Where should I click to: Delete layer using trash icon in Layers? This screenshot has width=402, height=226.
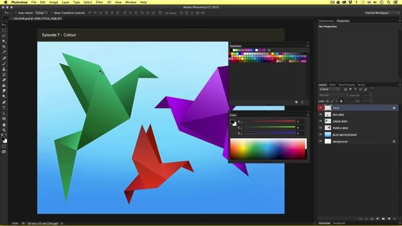click(x=394, y=219)
